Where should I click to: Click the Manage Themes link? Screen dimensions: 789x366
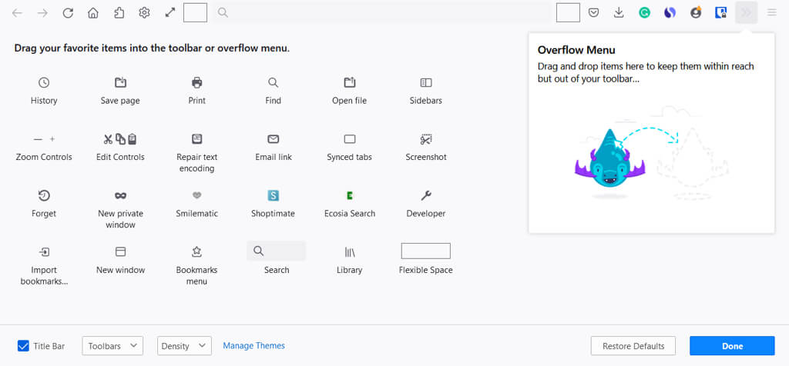(x=253, y=346)
